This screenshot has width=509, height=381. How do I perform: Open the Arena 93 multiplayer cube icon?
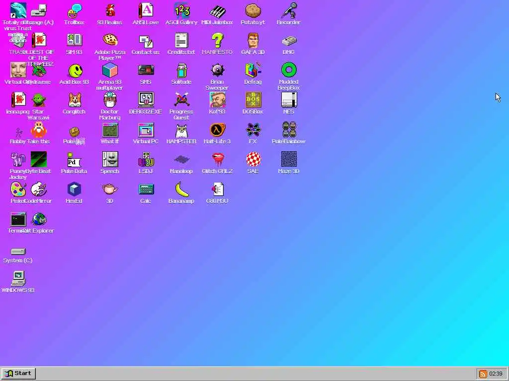[x=110, y=70]
